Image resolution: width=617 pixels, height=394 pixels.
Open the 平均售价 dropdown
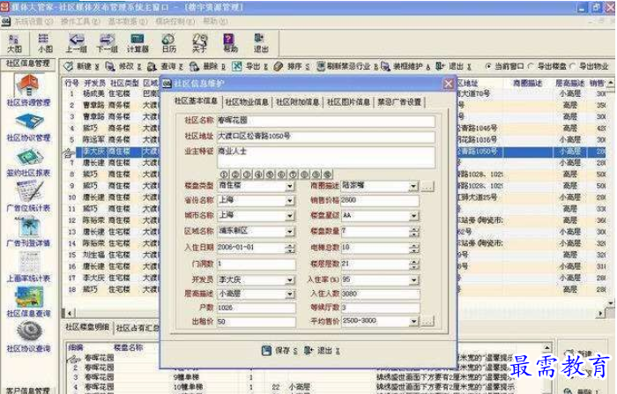[x=413, y=322]
